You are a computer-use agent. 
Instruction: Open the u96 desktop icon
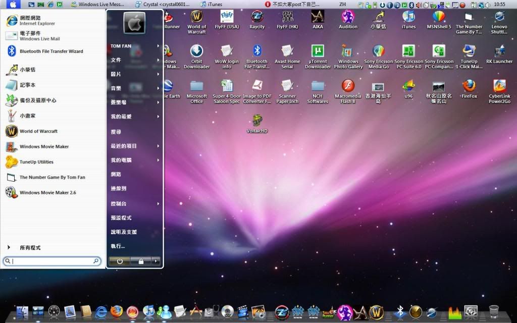[408, 89]
